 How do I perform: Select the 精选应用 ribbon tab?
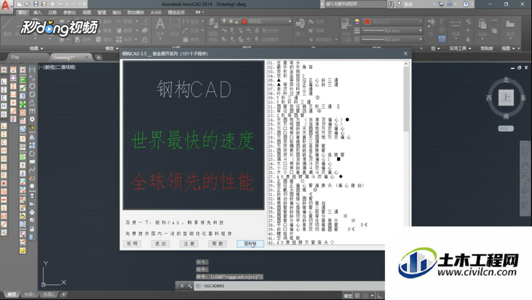coord(176,12)
